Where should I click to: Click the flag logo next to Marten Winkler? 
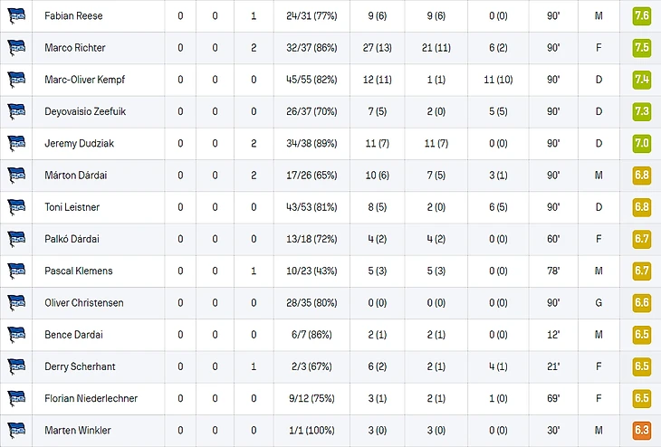(16, 430)
